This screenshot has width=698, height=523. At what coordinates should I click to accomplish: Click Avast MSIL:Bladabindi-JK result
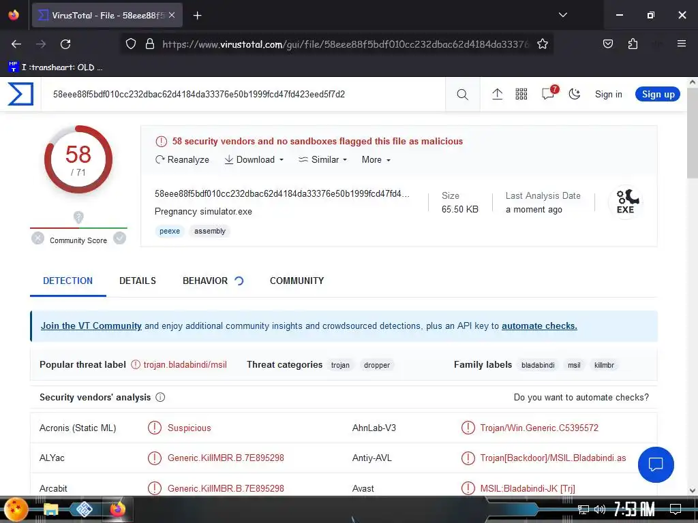click(x=528, y=488)
